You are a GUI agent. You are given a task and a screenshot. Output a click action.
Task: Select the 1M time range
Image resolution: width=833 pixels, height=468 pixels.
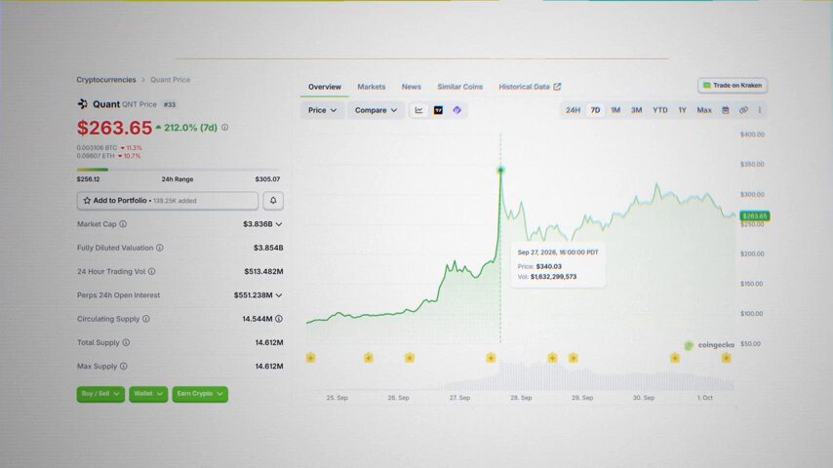click(x=615, y=110)
